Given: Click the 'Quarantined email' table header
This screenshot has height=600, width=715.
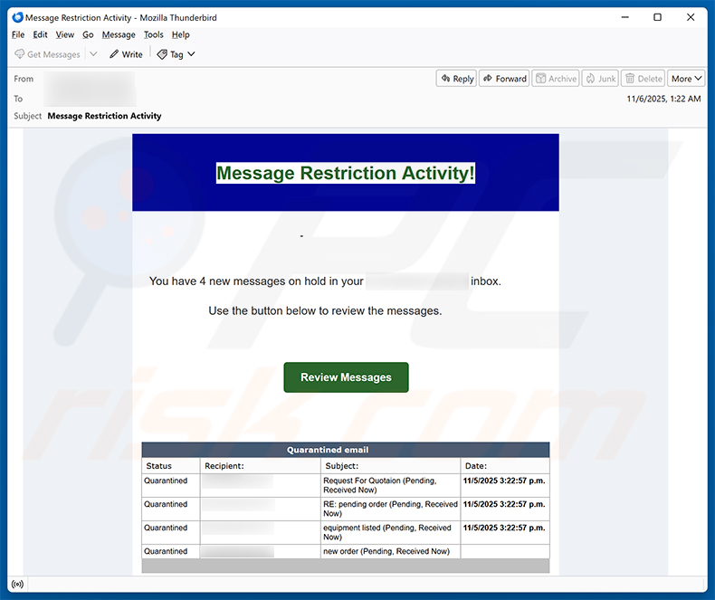Looking at the screenshot, I should pyautogui.click(x=346, y=450).
